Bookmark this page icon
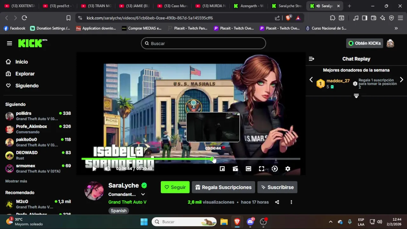 tap(68, 18)
